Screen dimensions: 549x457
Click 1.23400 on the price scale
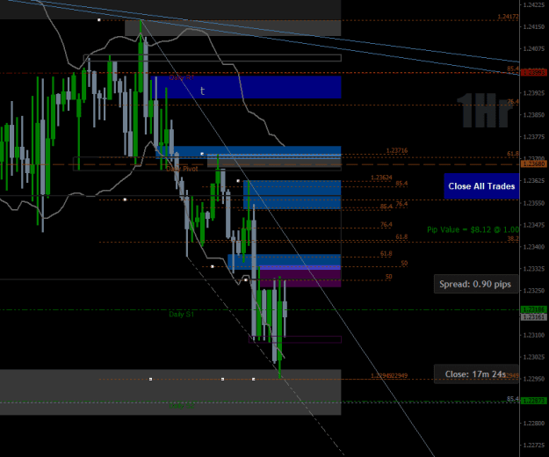(x=534, y=247)
